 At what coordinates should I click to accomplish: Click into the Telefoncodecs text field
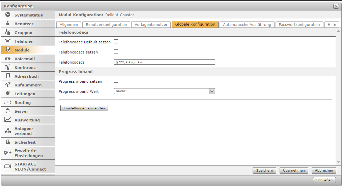tap(165, 62)
